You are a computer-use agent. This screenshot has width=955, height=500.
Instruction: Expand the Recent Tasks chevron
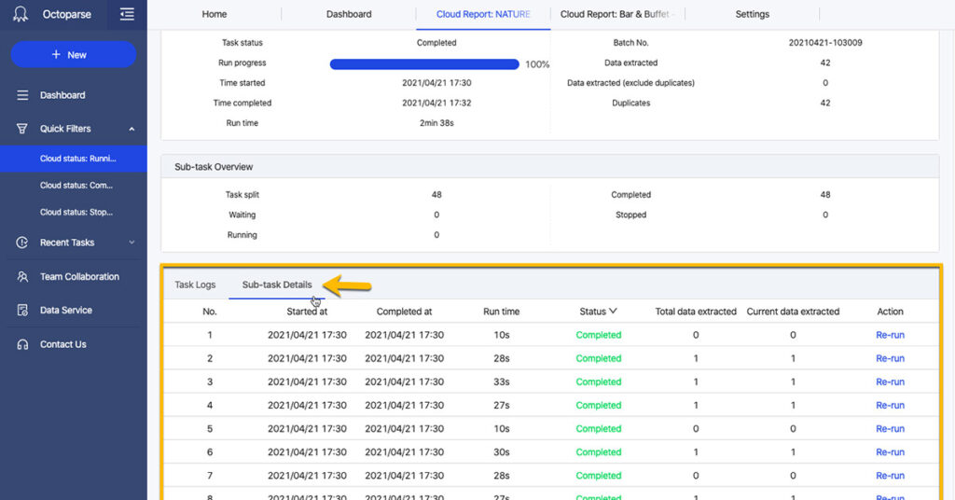point(131,243)
